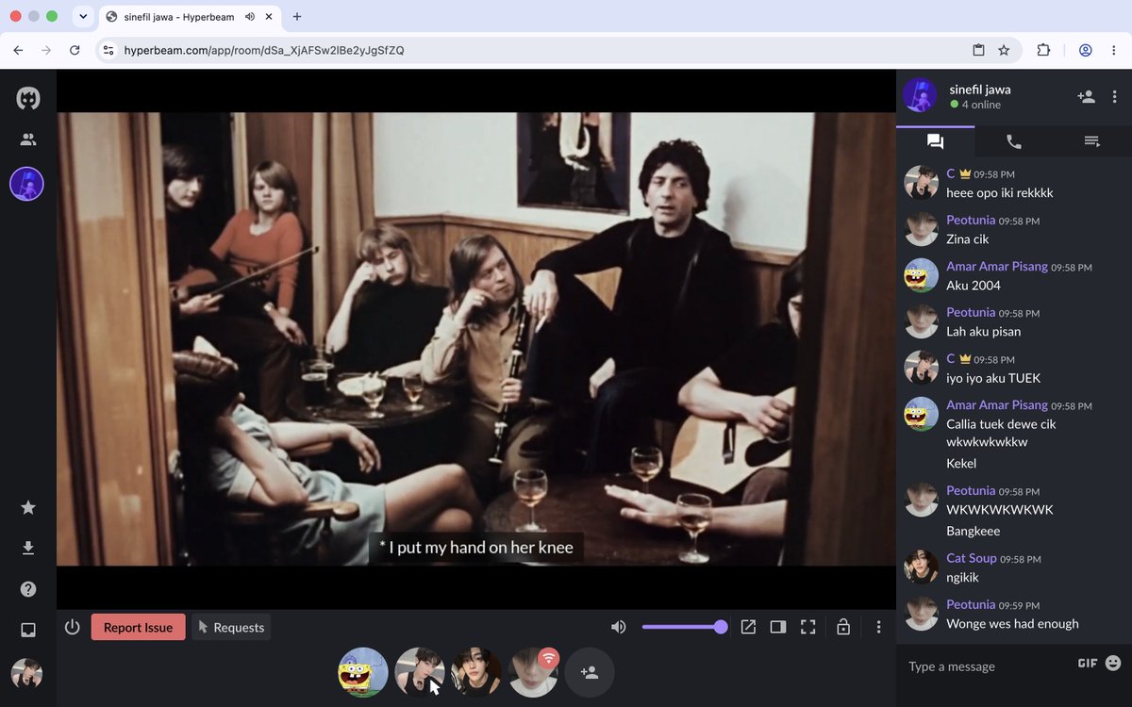The width and height of the screenshot is (1132, 707).
Task: Click message 'Wonge wes had enough'
Action: (1012, 623)
